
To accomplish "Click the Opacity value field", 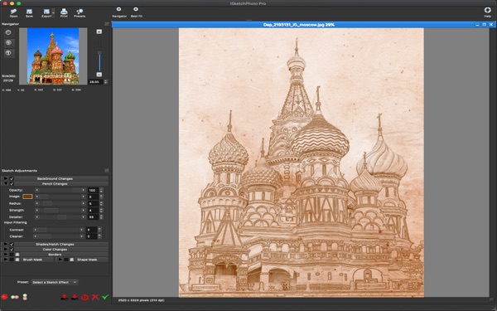I will point(93,190).
